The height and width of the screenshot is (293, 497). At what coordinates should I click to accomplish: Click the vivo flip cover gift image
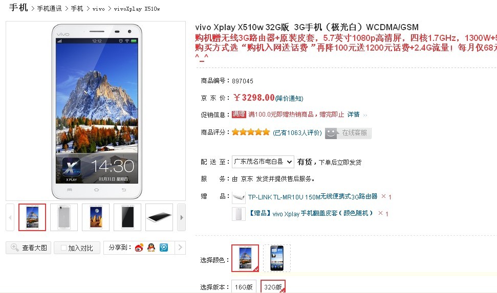pyautogui.click(x=239, y=214)
